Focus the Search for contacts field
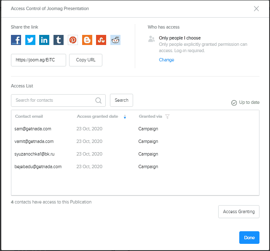The height and width of the screenshot is (251, 270). pyautogui.click(x=53, y=100)
